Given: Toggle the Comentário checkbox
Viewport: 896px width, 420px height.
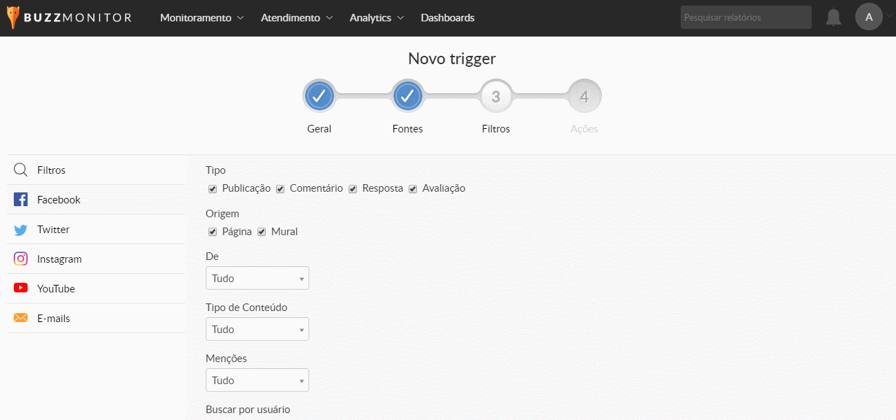Looking at the screenshot, I should pos(280,189).
